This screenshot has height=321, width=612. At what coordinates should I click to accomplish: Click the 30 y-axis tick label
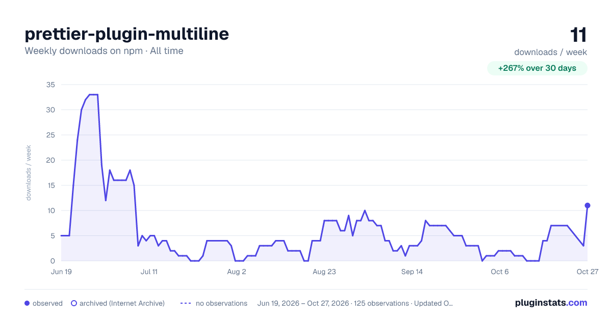pos(50,110)
